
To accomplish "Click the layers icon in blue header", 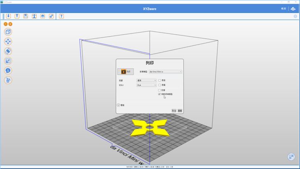I will pyautogui.click(x=293, y=9).
